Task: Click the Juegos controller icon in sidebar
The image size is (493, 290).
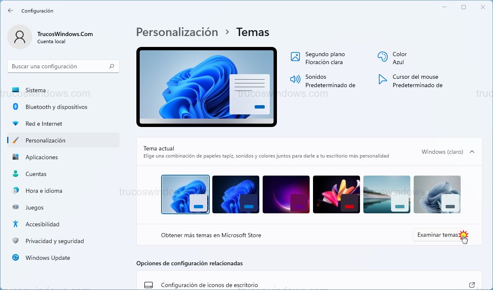Action: [16, 207]
